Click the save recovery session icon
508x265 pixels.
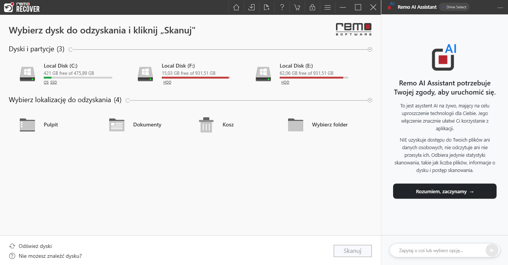coord(252,7)
